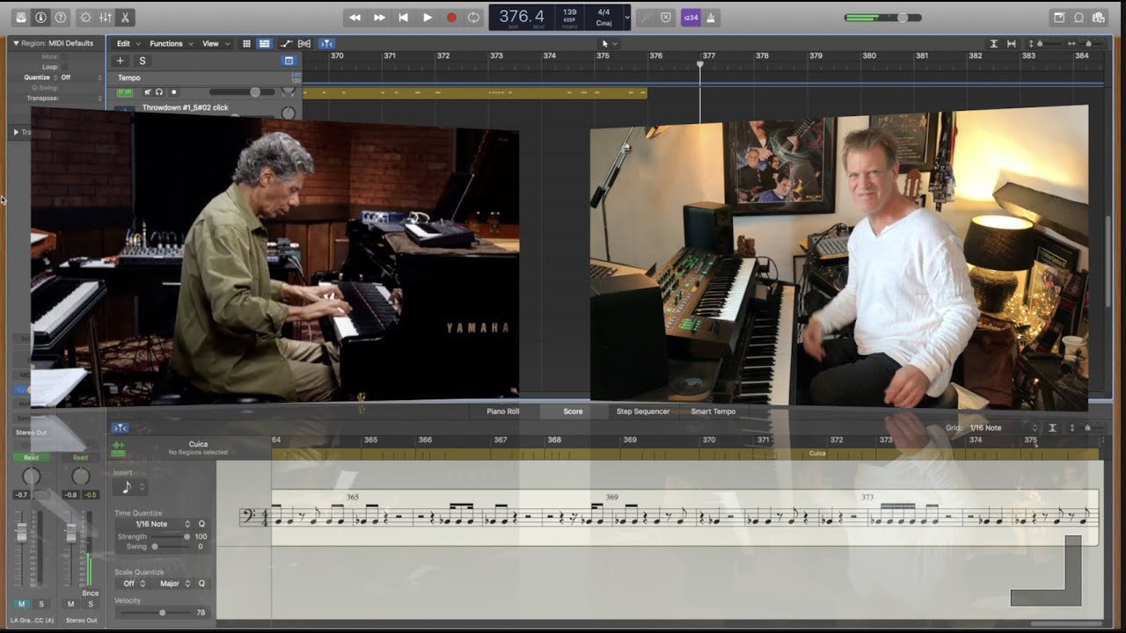Screen dimensions: 1126x633
Task: Click the track mute speaker icon
Action: pyautogui.click(x=148, y=91)
